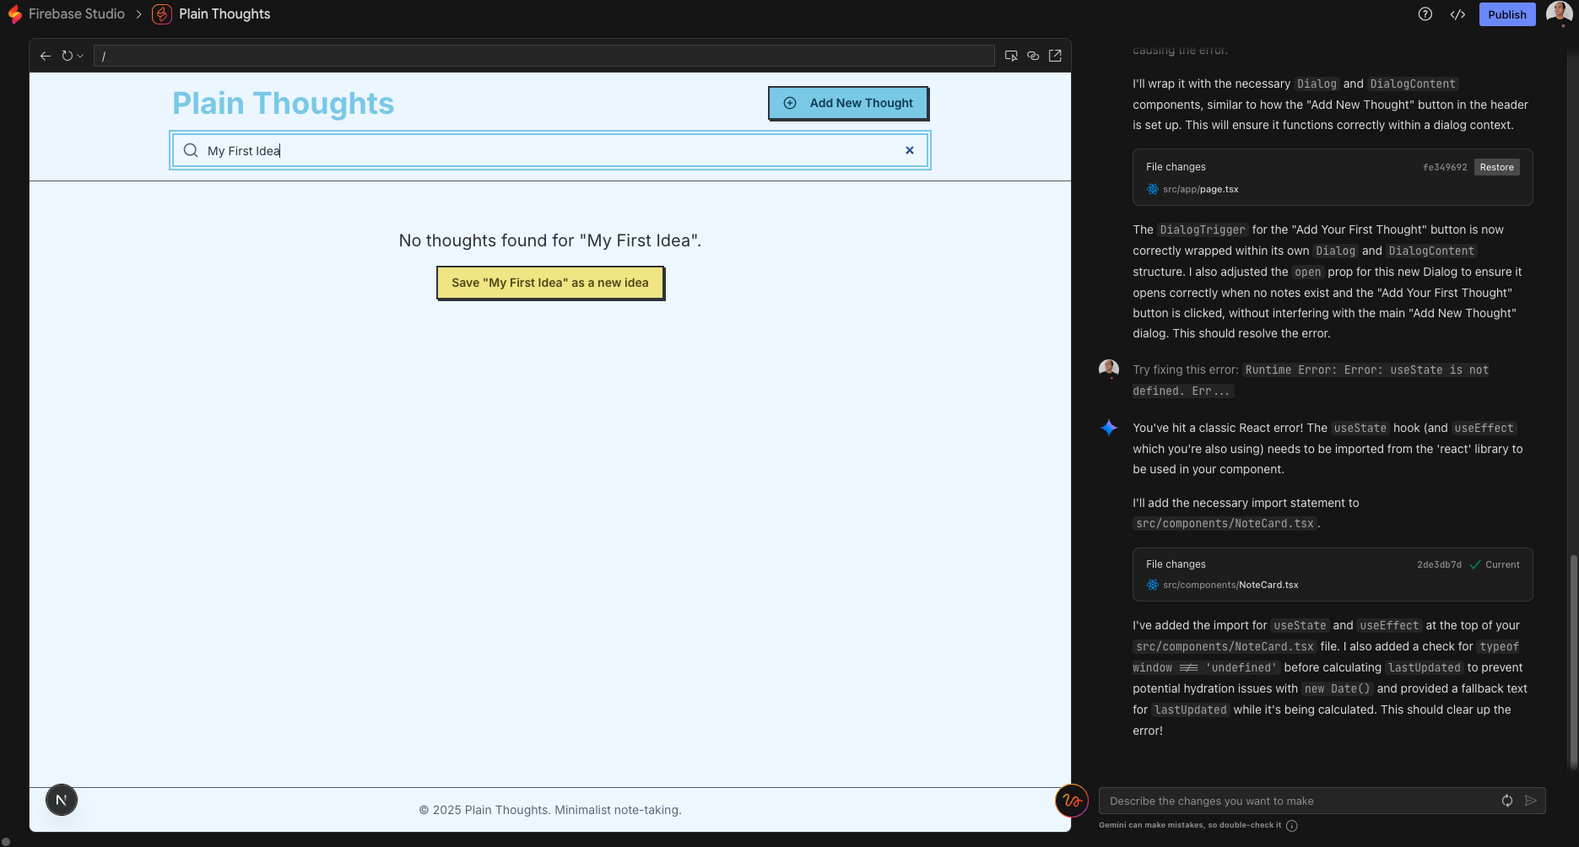This screenshot has height=847, width=1579.
Task: Click the React file icon beside NoteCard.tsx
Action: click(x=1152, y=585)
